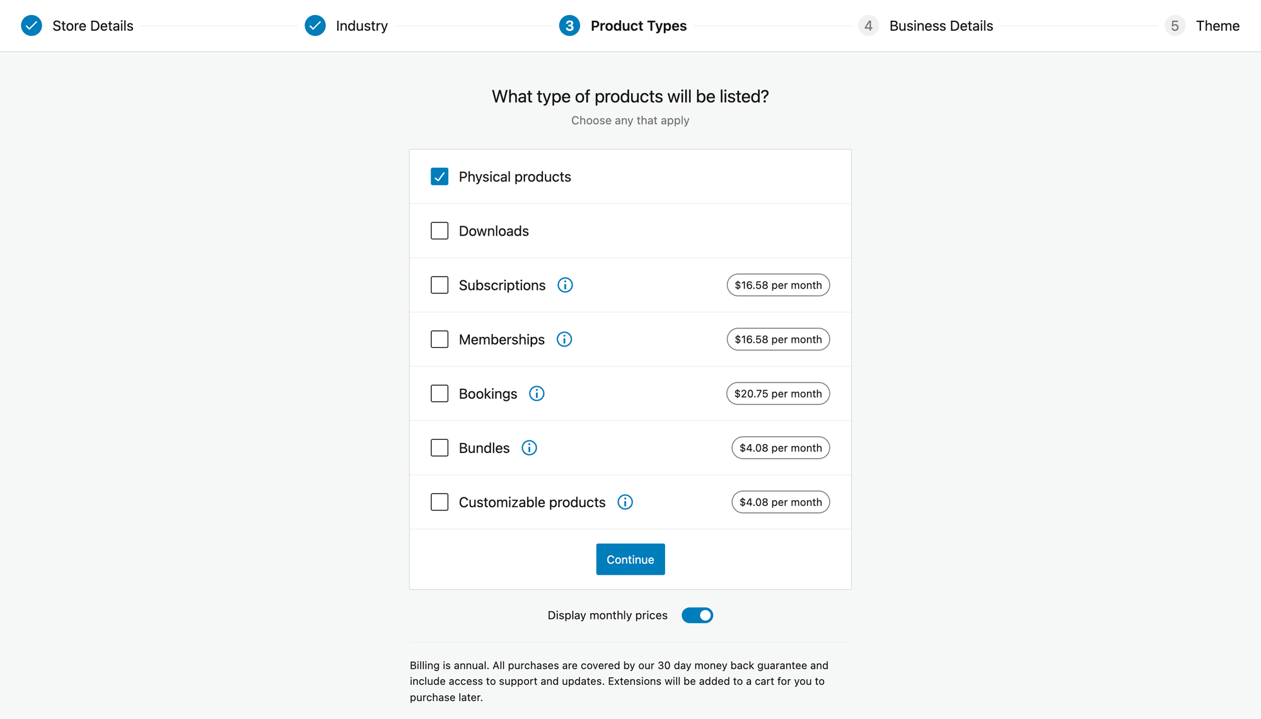Viewport: 1261px width, 719px height.
Task: Enable the Subscriptions checkbox
Action: [439, 285]
